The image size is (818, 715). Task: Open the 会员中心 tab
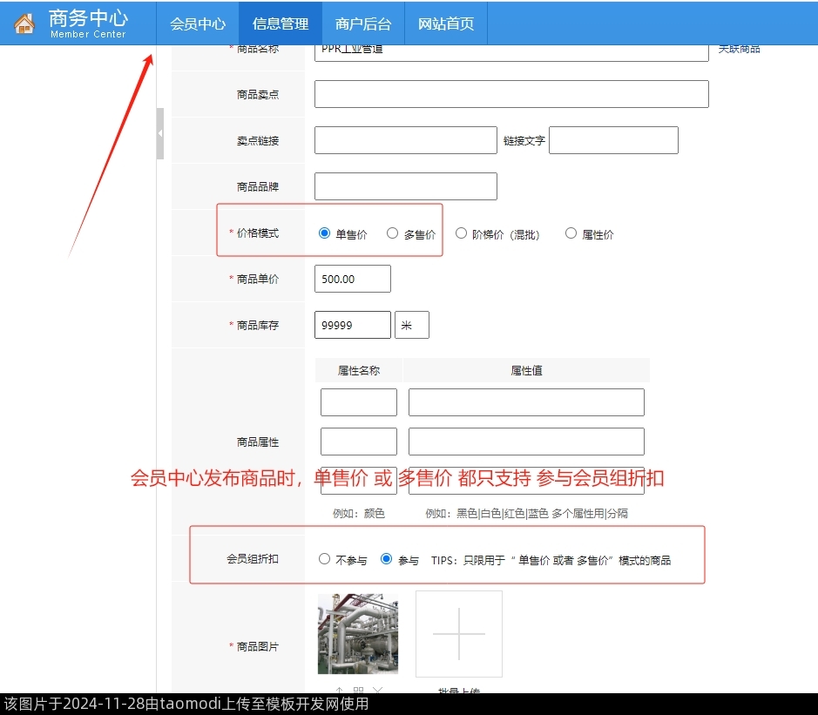coord(198,24)
